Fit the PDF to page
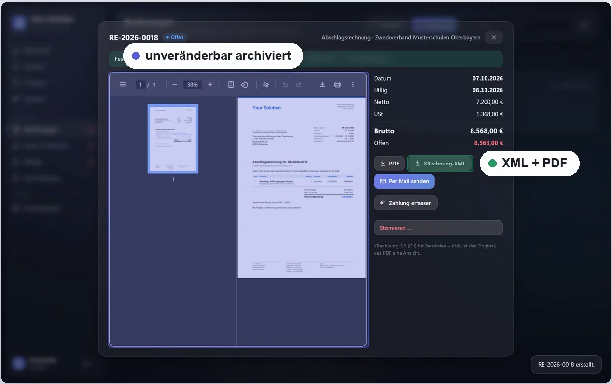Screen dimensions: 612x384 click(231, 84)
